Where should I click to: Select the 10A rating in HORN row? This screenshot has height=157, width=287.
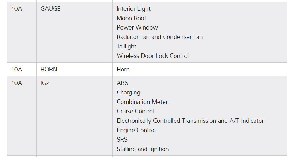pyautogui.click(x=16, y=70)
